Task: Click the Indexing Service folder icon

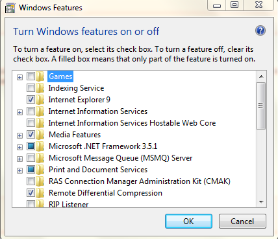Action: point(40,88)
